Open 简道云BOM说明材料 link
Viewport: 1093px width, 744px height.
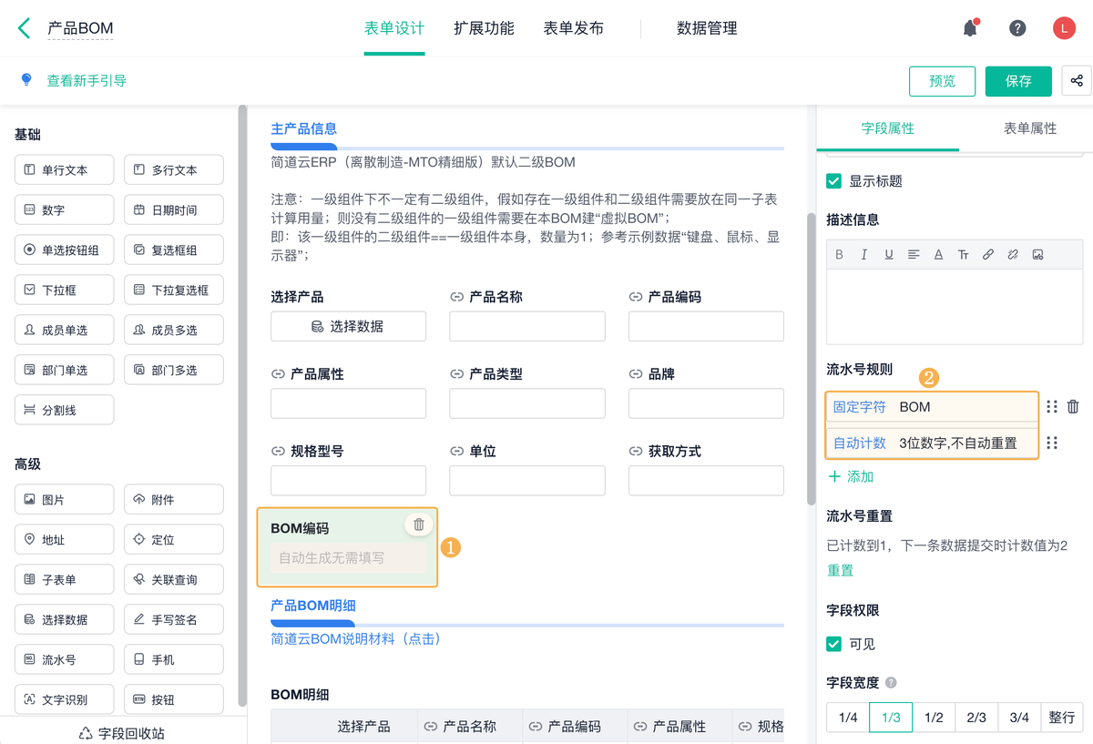click(356, 639)
